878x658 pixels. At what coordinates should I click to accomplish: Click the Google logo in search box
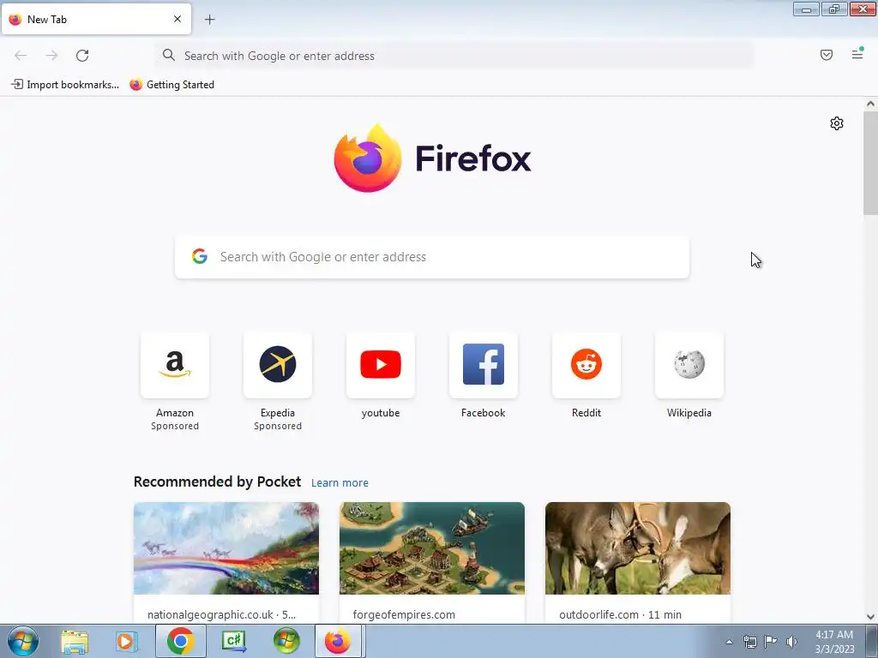tap(200, 256)
